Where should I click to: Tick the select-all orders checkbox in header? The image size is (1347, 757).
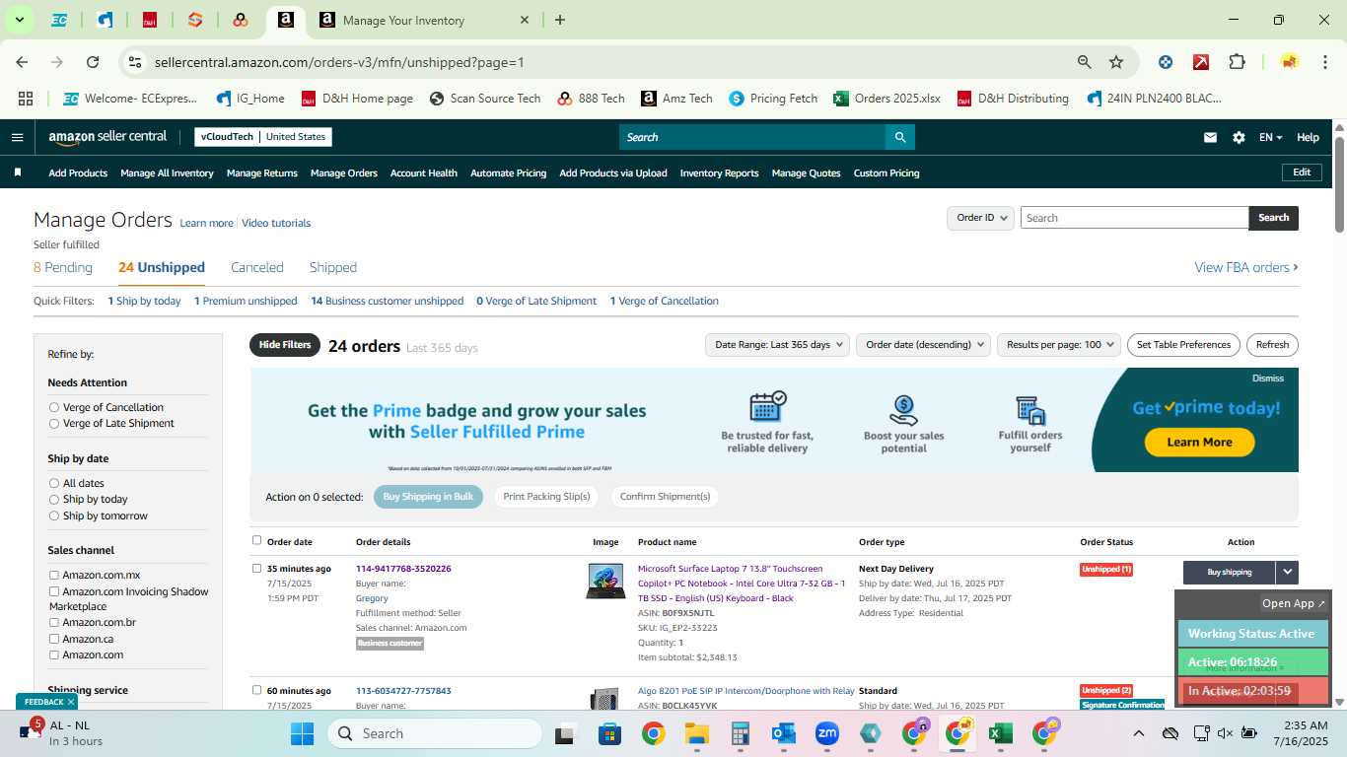click(257, 540)
